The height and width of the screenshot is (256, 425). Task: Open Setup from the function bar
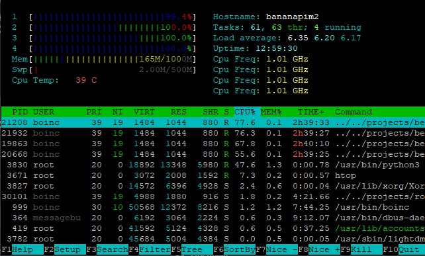click(65, 249)
